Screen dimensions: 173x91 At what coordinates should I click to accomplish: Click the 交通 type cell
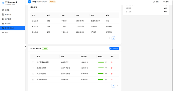click(x=48, y=26)
